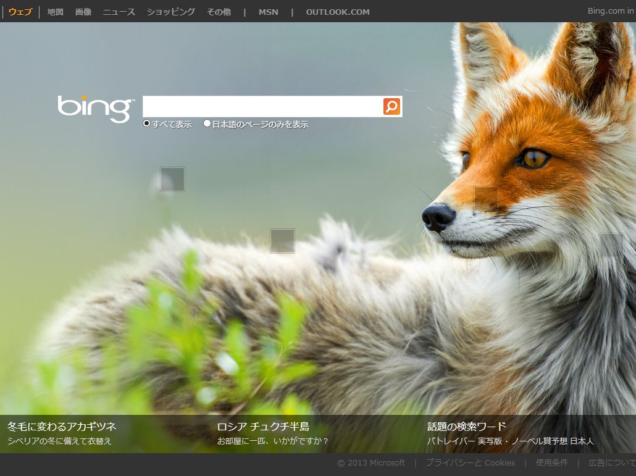Visit the MSN link

269,12
